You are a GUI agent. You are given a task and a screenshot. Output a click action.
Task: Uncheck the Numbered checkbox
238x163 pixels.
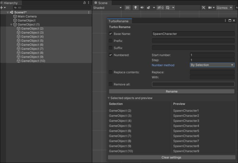click(110, 55)
